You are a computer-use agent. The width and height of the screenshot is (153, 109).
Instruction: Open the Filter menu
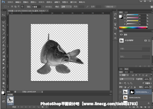tap(57, 2)
